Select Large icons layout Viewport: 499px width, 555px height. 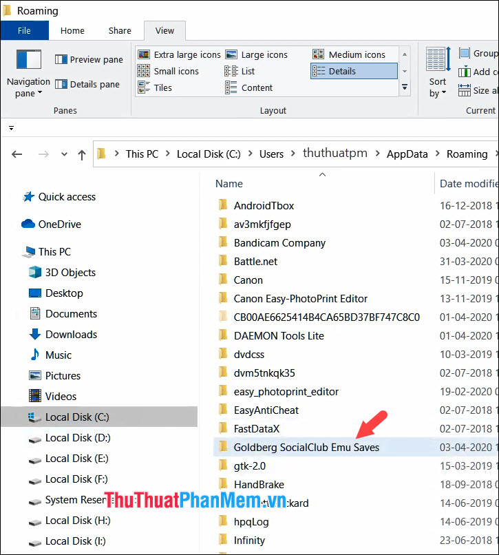257,55
